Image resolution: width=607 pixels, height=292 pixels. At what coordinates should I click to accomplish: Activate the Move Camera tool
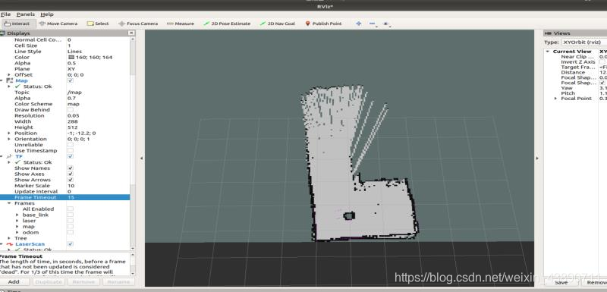pyautogui.click(x=58, y=24)
